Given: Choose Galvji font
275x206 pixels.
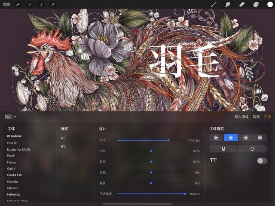Looking at the screenshot, I should pos(11,169).
